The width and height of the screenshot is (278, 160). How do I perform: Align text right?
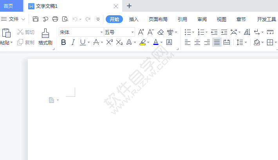[x=207, y=42]
